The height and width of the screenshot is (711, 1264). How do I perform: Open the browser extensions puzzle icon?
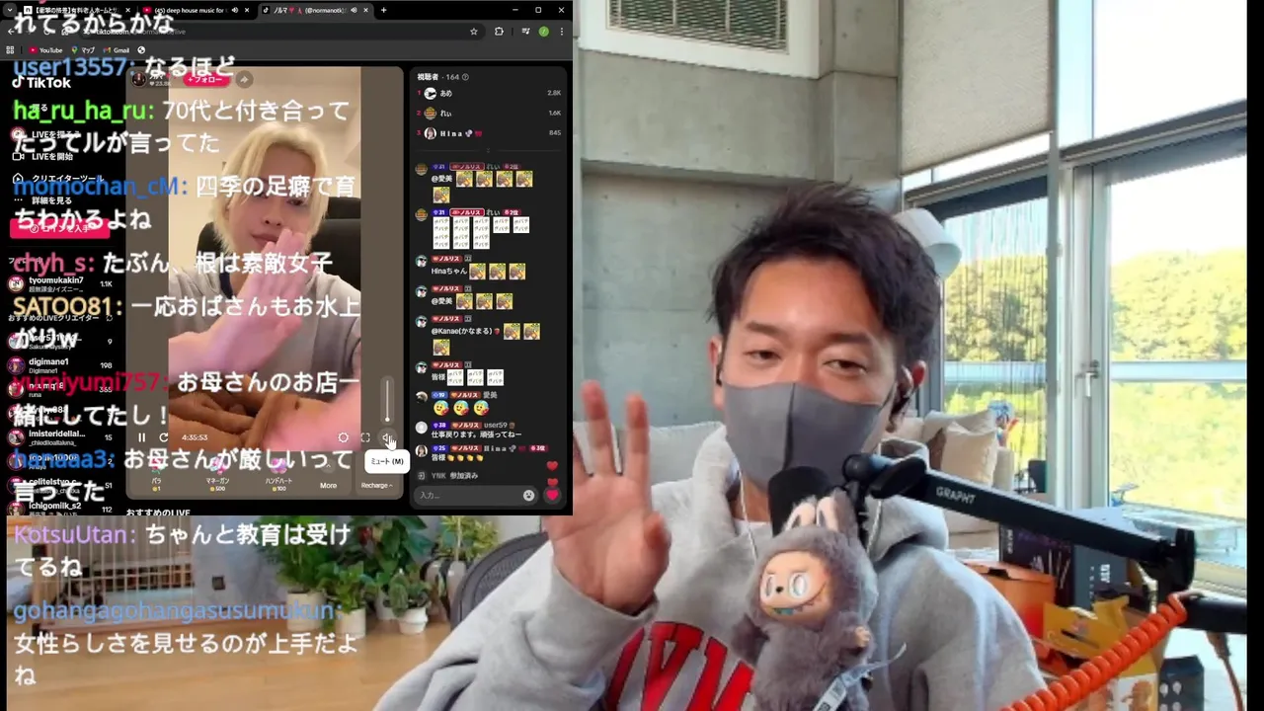tap(499, 32)
